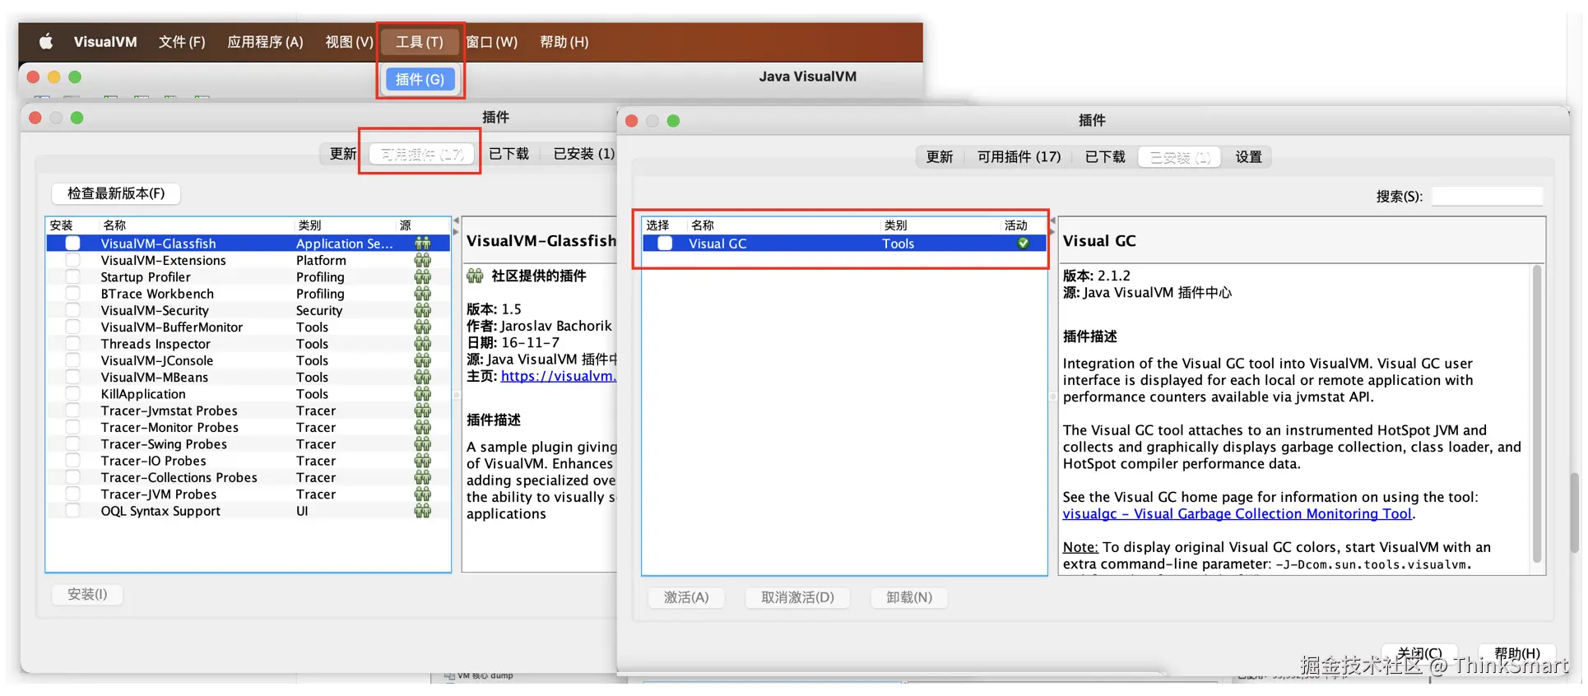The height and width of the screenshot is (696, 1588).
Task: Tick install checkbox for OQL Syntax Support
Action: [x=73, y=511]
